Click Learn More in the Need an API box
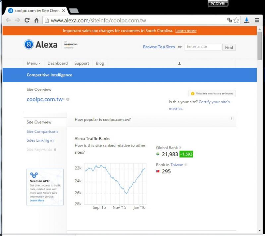Image resolution: width=265 pixels, height=236 pixels. 37,200
